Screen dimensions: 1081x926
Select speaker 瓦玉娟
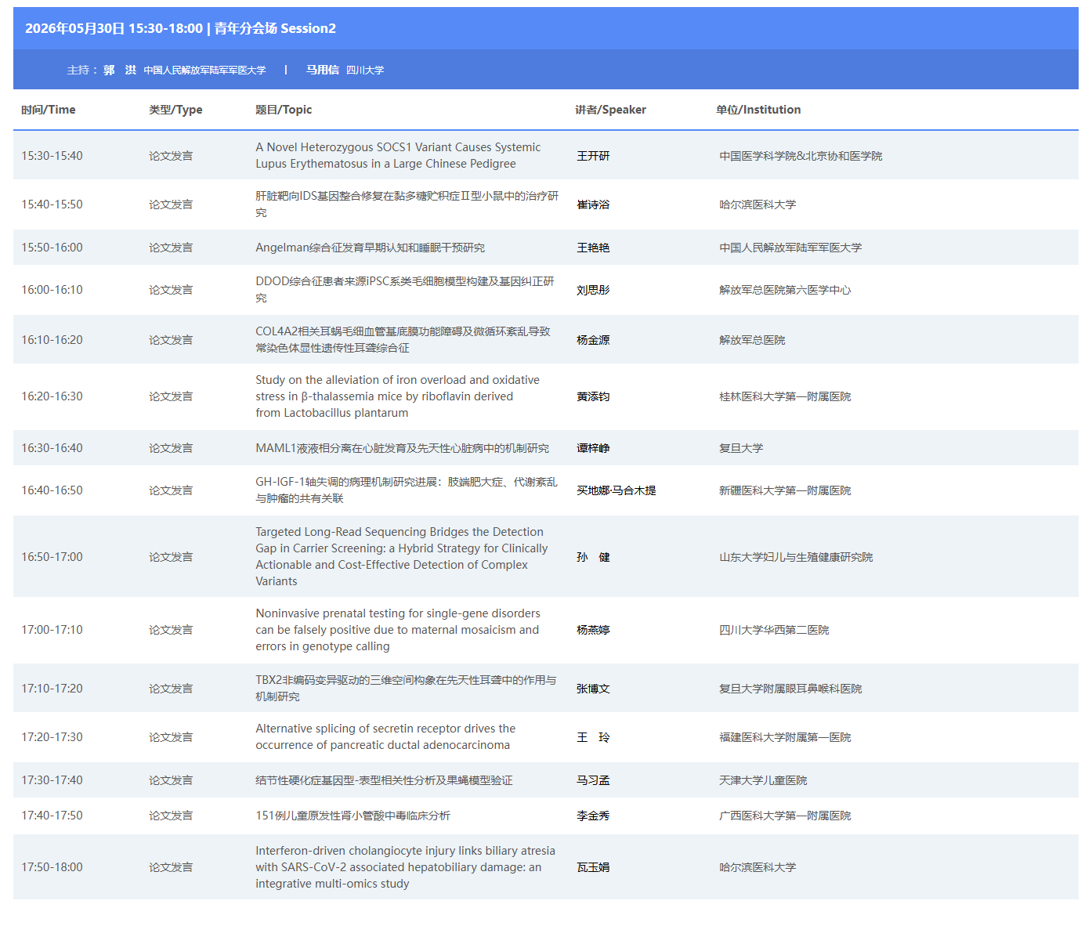[x=593, y=867]
